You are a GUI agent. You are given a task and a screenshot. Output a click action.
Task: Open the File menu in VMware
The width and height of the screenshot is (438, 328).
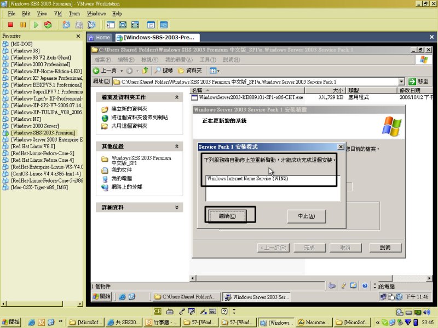(11, 14)
